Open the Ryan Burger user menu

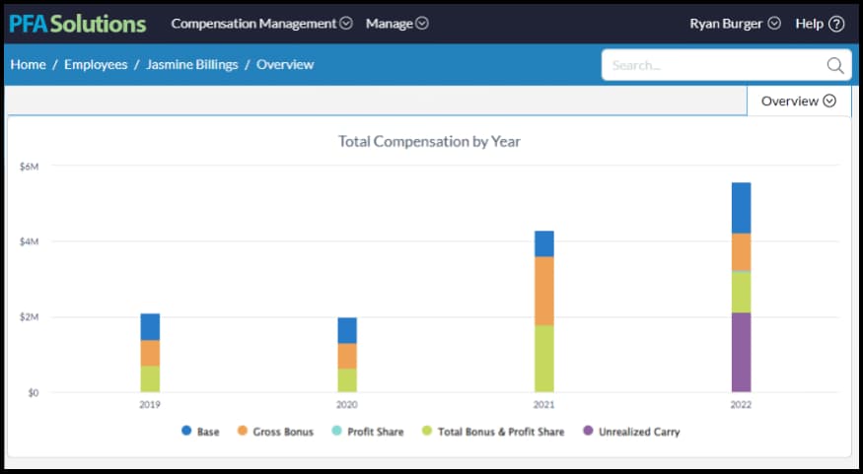point(735,24)
